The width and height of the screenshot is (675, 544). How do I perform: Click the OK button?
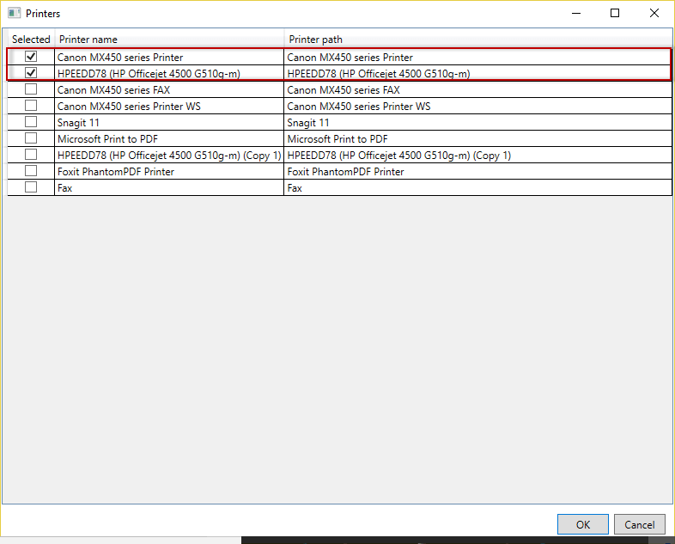point(583,524)
